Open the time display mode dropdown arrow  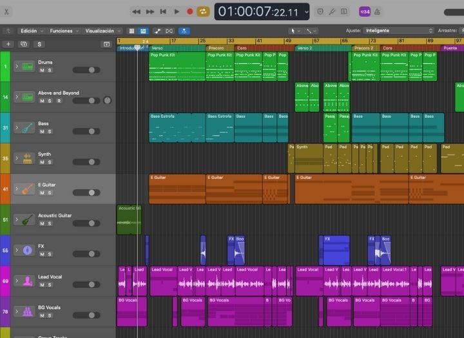pyautogui.click(x=307, y=12)
